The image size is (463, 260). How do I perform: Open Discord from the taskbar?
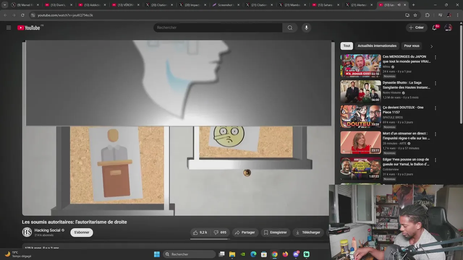coord(296,254)
